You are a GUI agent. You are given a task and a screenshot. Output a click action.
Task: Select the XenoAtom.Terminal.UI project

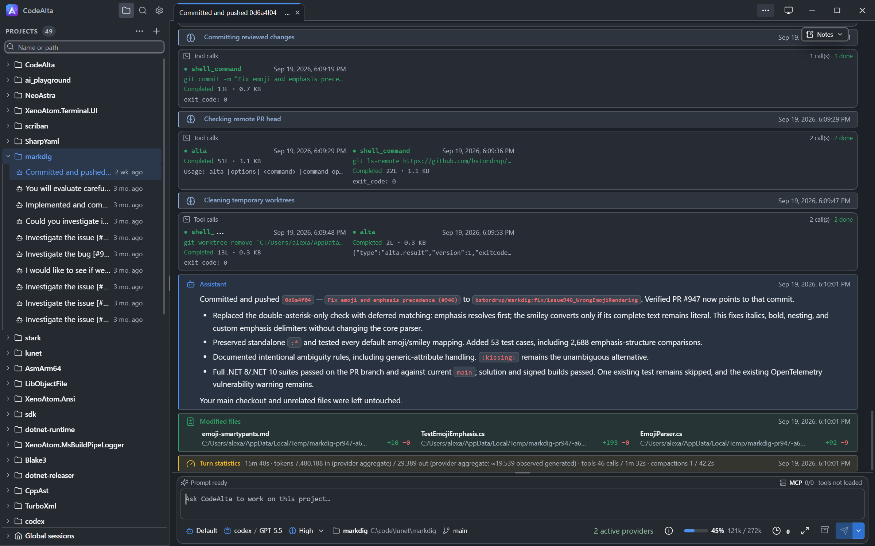click(82, 111)
